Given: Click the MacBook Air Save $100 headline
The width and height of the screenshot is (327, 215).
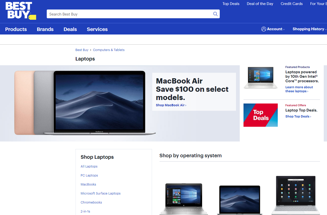Looking at the screenshot, I should click(192, 89).
